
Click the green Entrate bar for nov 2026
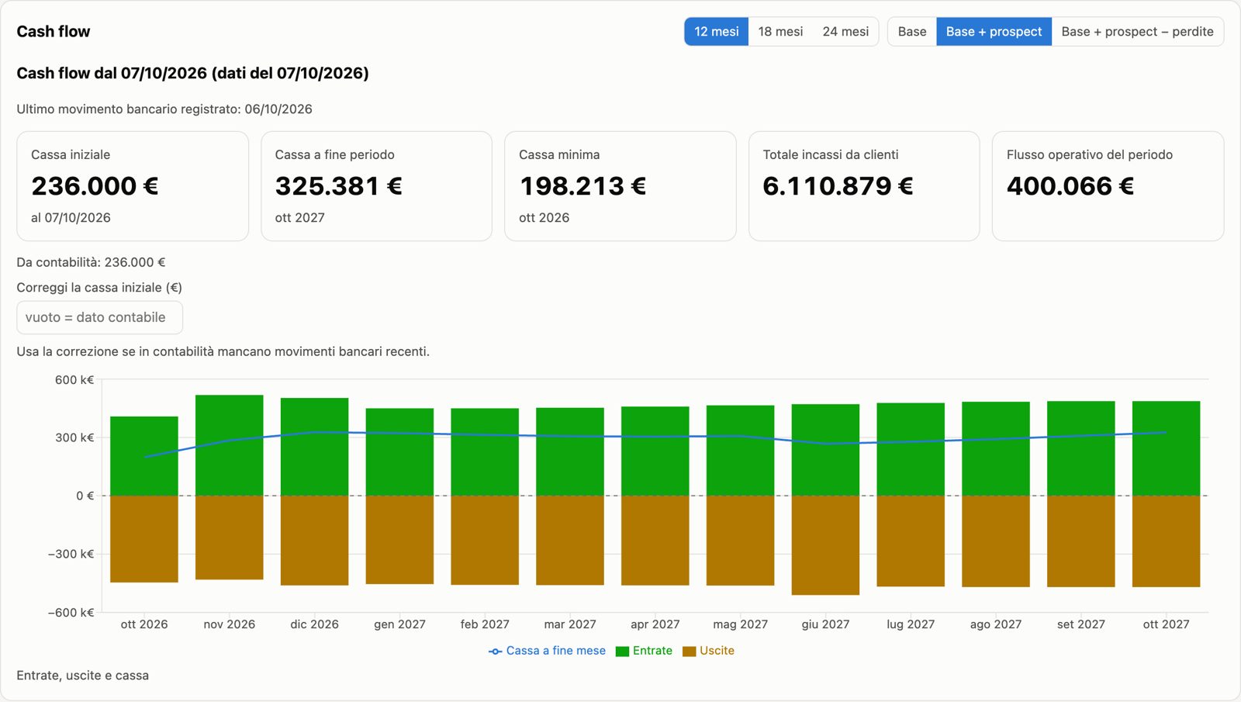[x=230, y=445]
